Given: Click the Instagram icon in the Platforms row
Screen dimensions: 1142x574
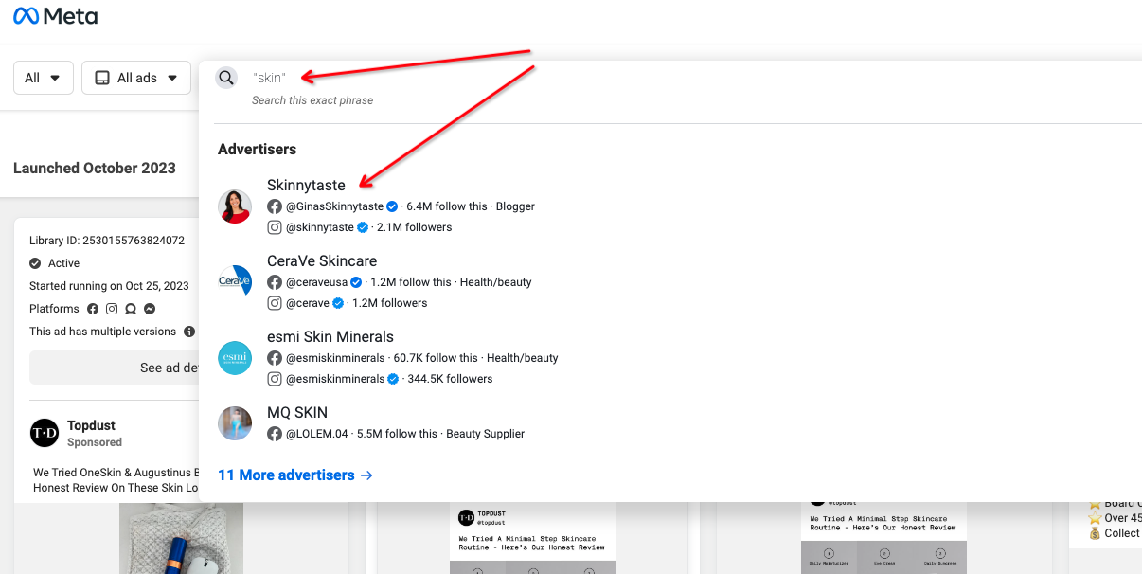Looking at the screenshot, I should [111, 309].
